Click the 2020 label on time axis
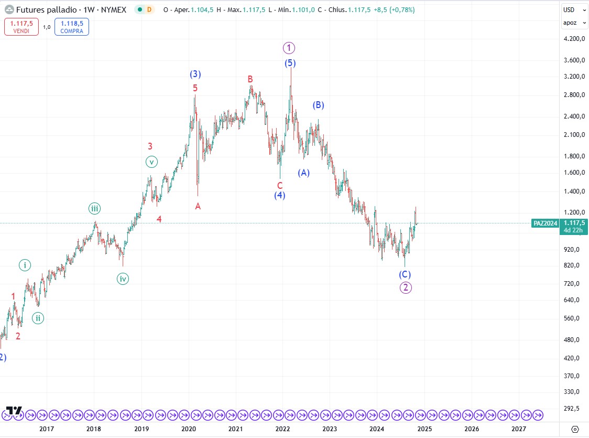589x438 pixels. (189, 429)
